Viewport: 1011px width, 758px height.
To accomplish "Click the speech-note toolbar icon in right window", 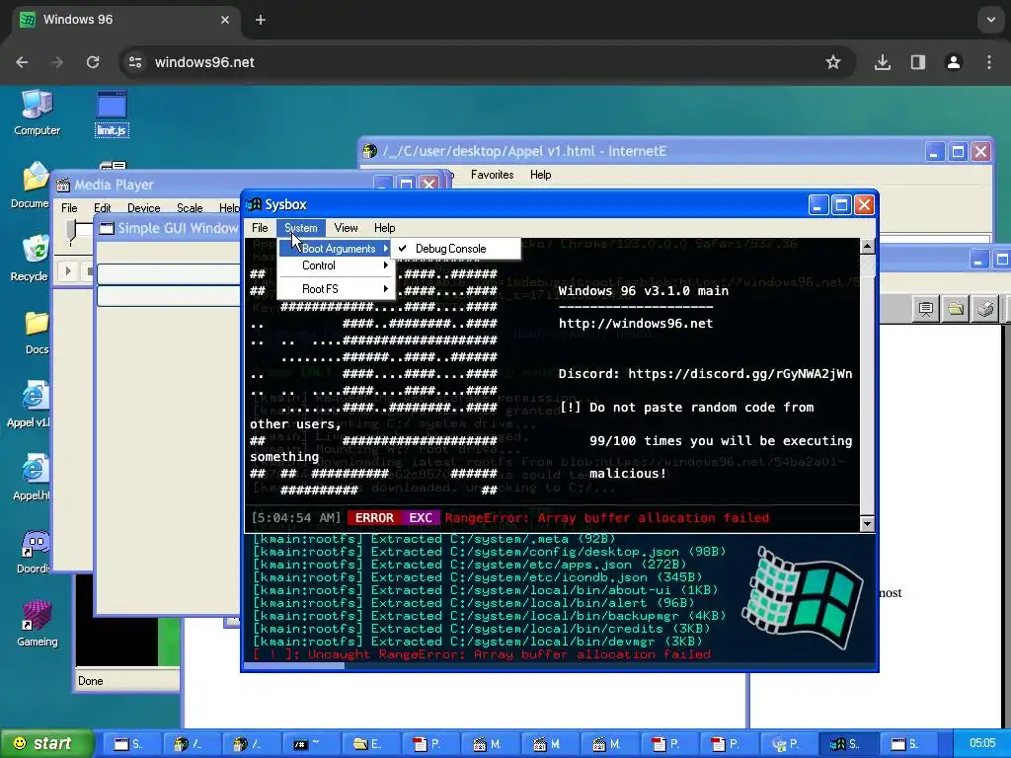I will [926, 309].
